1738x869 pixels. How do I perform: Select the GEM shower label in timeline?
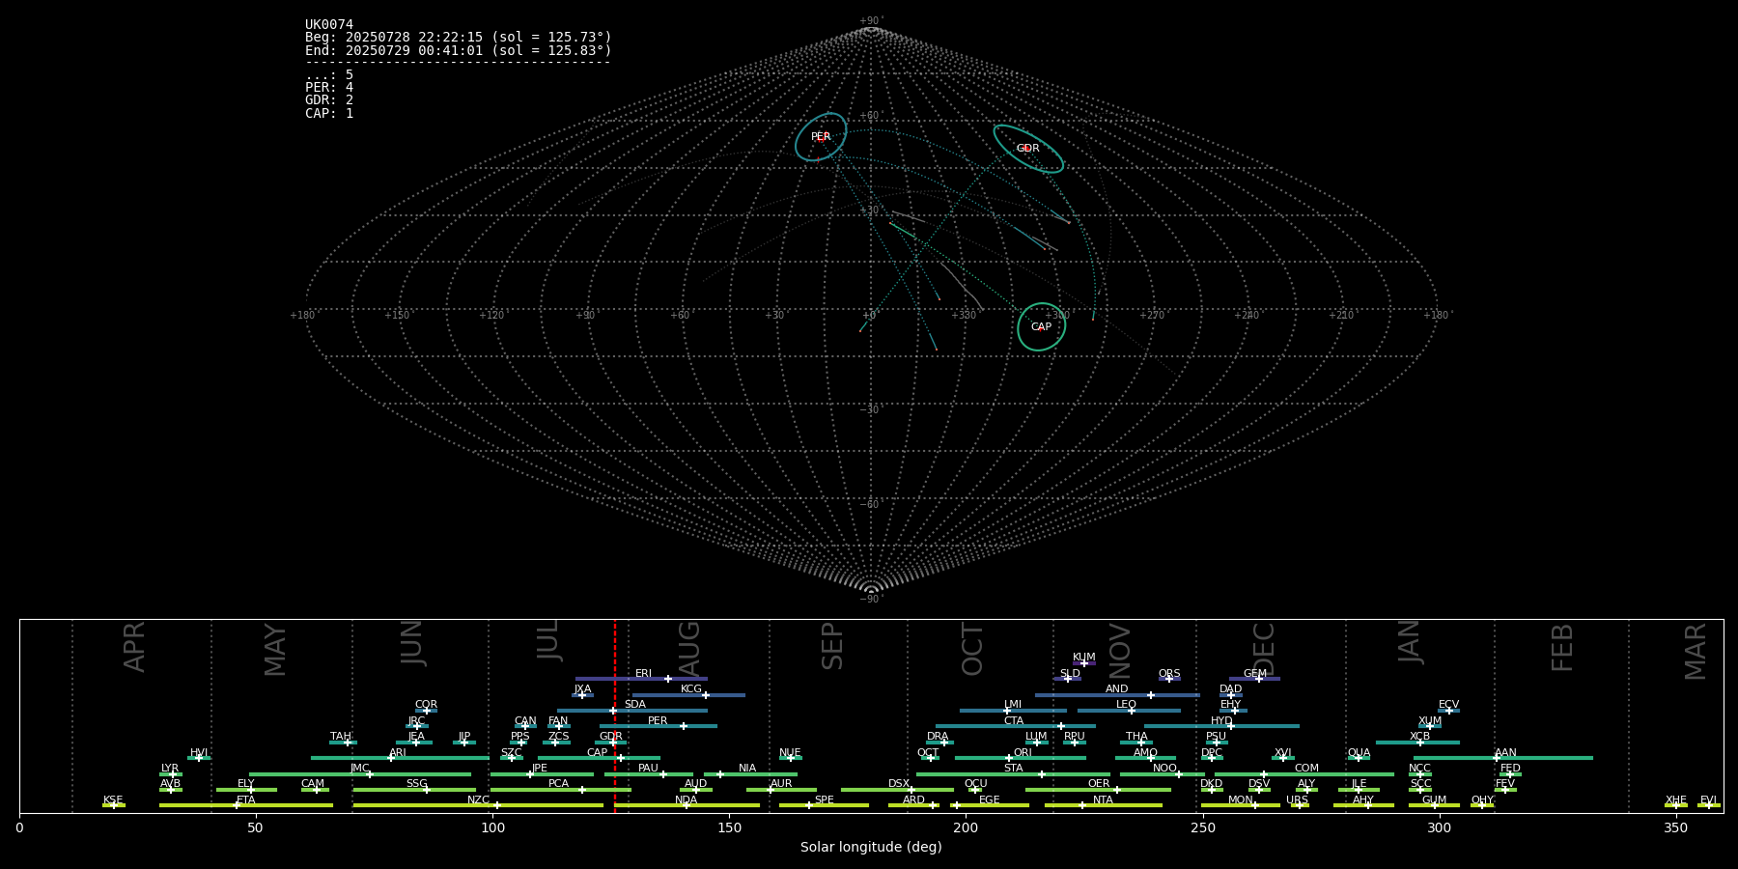tap(1254, 674)
